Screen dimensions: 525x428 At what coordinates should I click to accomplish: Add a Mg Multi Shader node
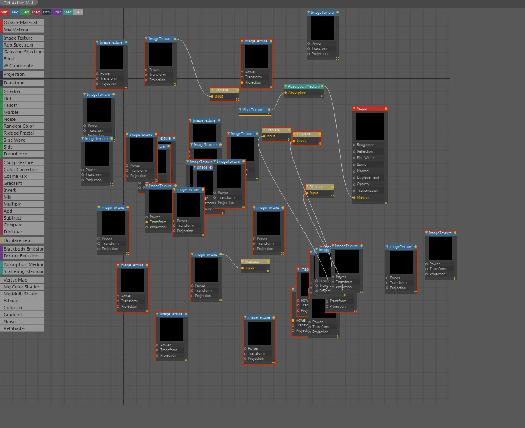22,294
